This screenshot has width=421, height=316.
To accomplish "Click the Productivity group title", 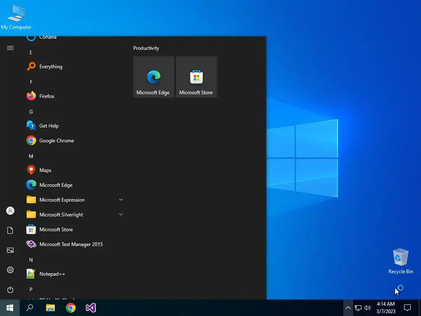I will [x=146, y=48].
